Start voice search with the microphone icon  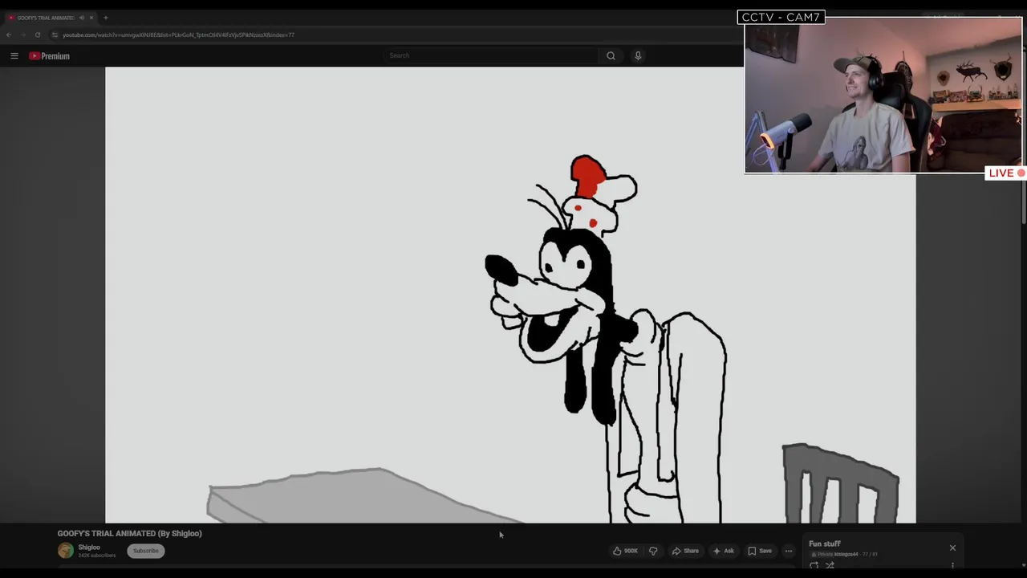638,55
